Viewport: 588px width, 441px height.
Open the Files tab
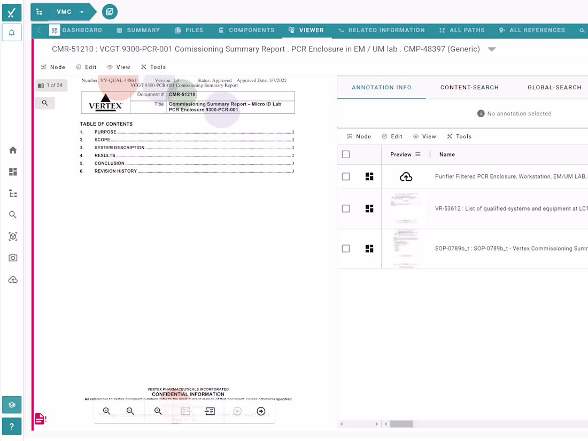(x=189, y=30)
